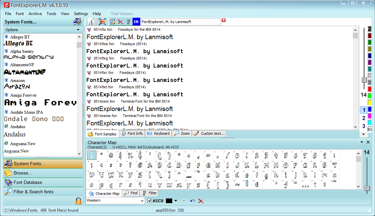
Task: Open the Font menu
Action: click(x=20, y=14)
